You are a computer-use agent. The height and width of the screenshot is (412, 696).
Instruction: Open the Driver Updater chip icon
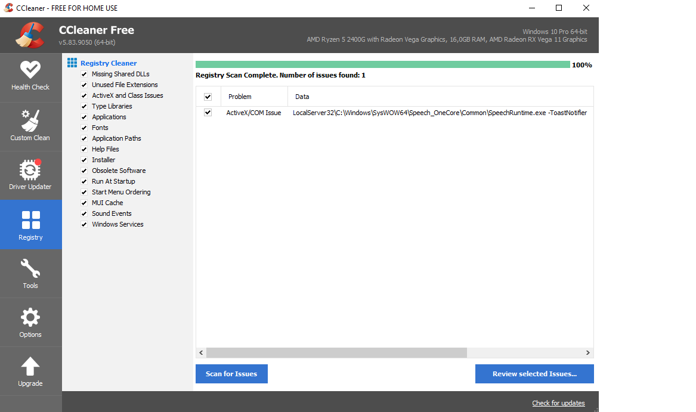coord(30,169)
